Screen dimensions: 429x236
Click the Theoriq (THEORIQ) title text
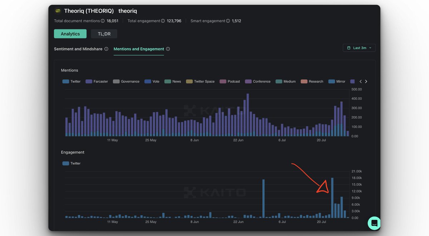coord(89,11)
